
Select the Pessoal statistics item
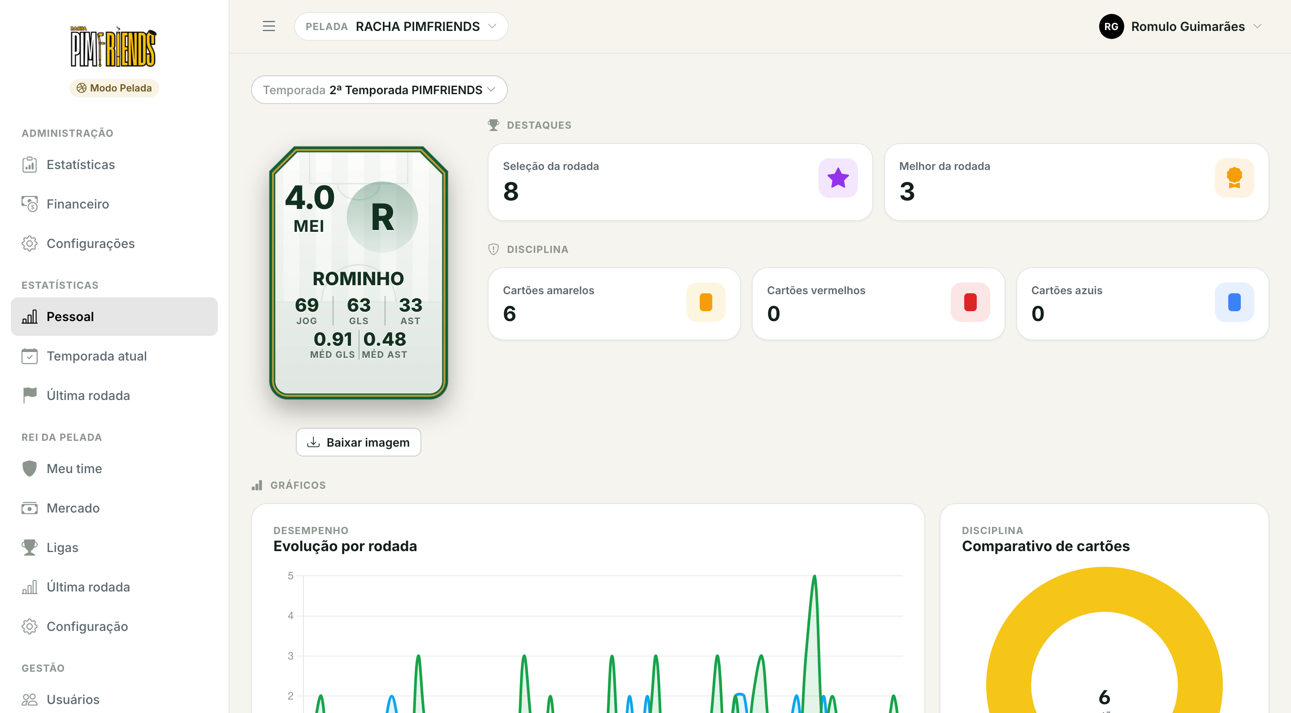(x=114, y=317)
